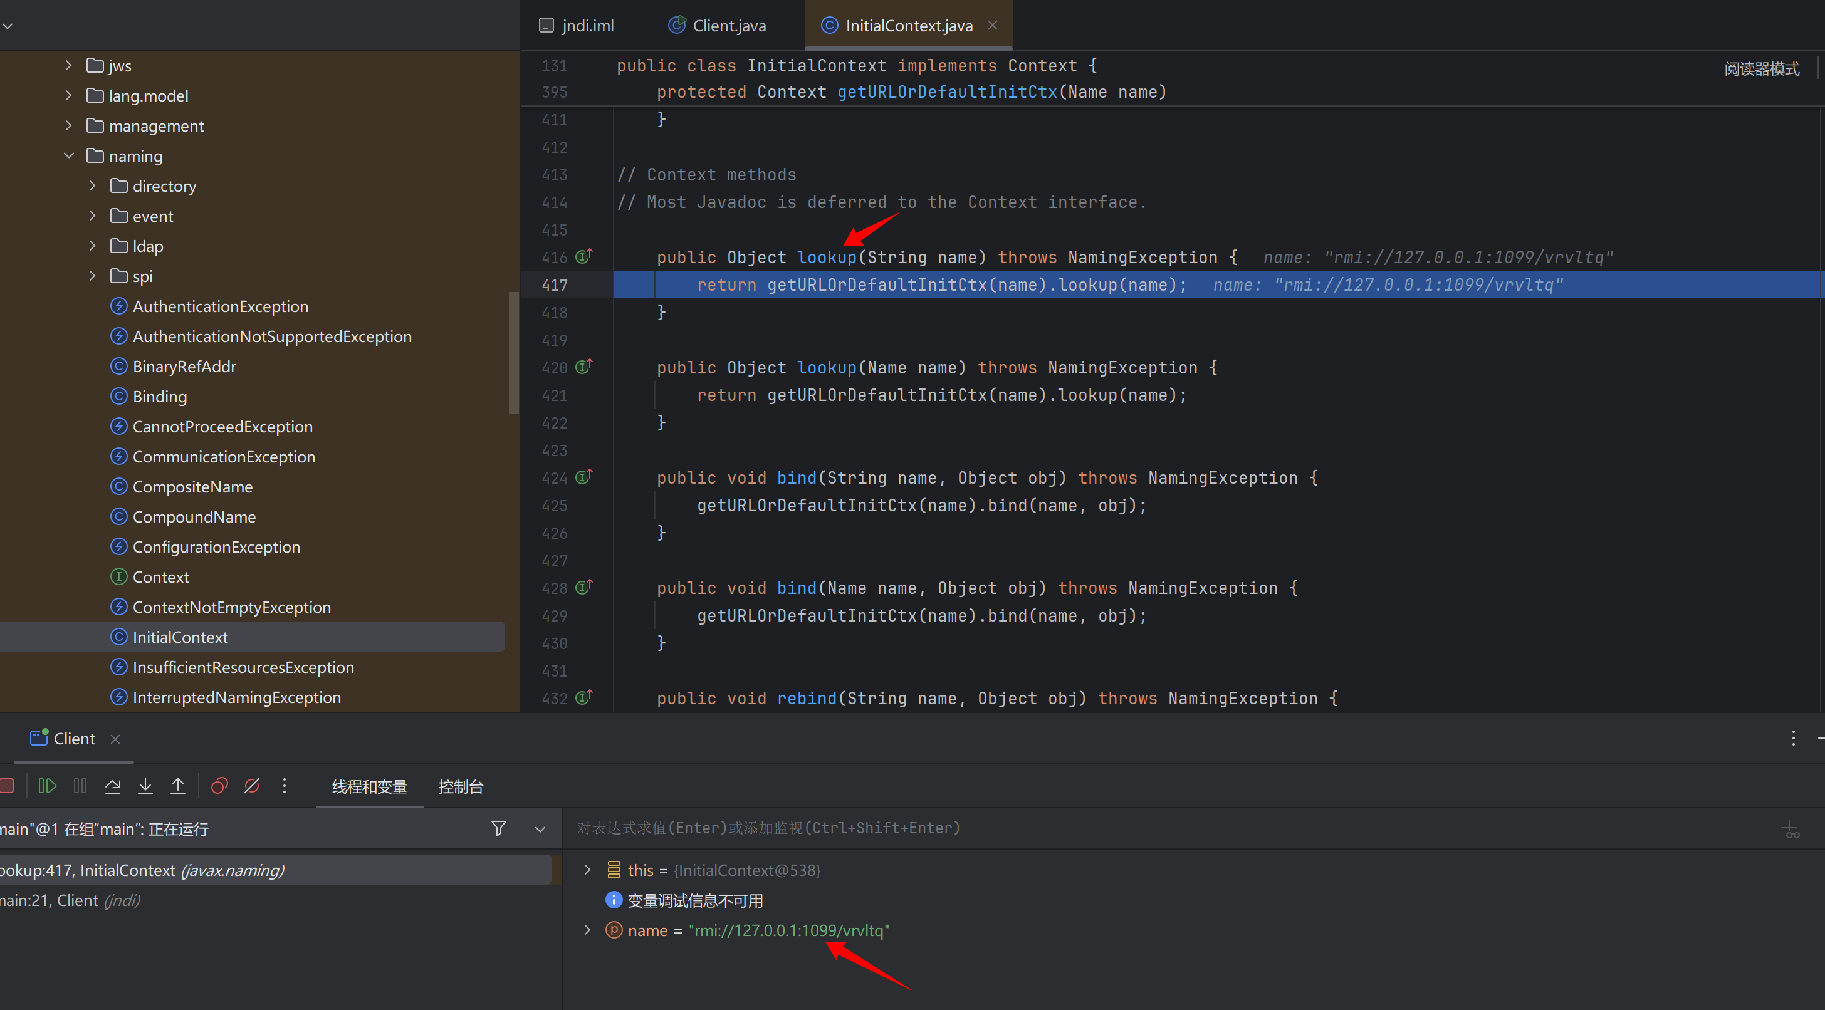The height and width of the screenshot is (1010, 1825).
Task: Click the Step Over icon
Action: tap(113, 786)
